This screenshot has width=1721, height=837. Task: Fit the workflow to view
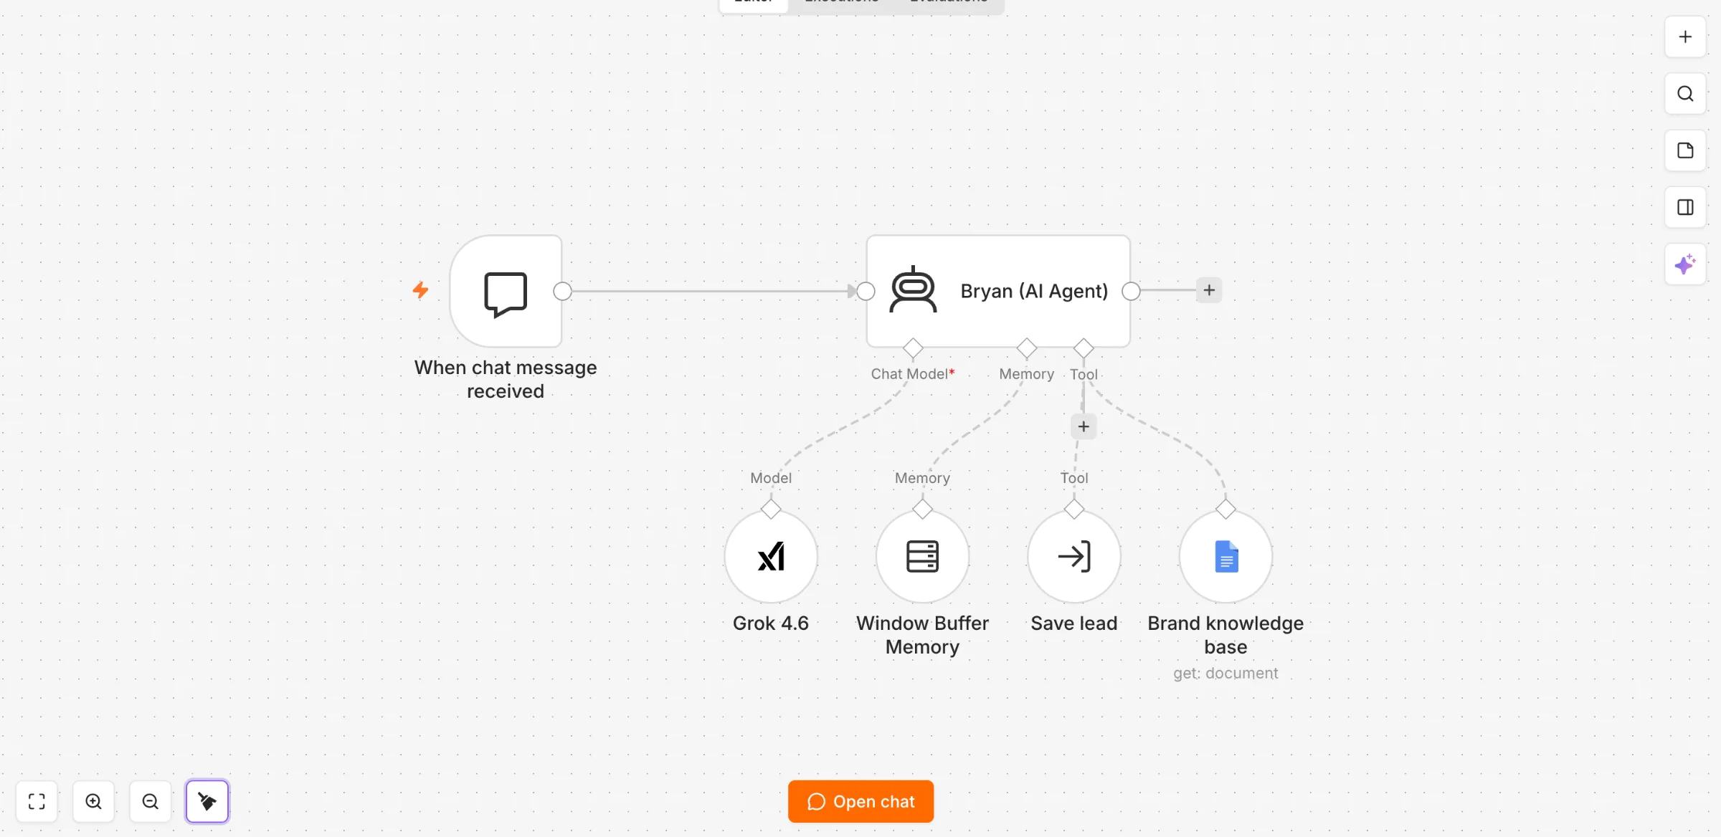[37, 801]
